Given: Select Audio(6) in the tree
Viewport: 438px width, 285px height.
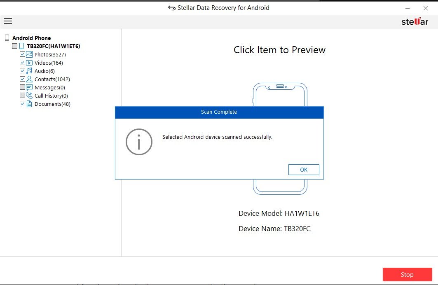Looking at the screenshot, I should click(x=45, y=71).
